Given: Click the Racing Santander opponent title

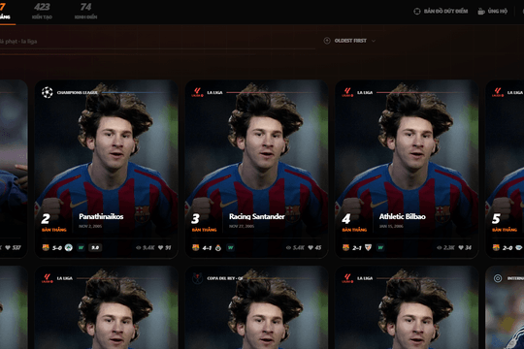Looking at the screenshot, I should [x=256, y=217].
